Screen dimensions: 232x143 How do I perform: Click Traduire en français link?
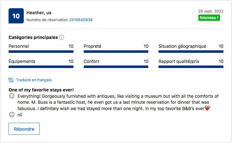coord(34,80)
